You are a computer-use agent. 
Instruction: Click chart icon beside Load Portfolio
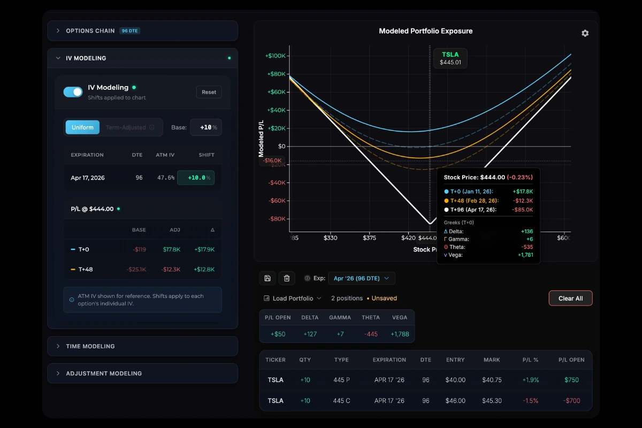(266, 298)
